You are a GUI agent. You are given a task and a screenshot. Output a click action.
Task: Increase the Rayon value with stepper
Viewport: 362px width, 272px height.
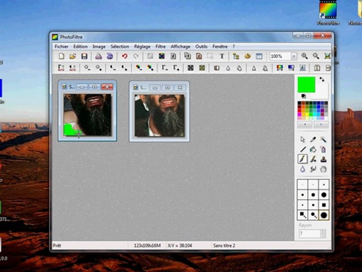[323, 232]
